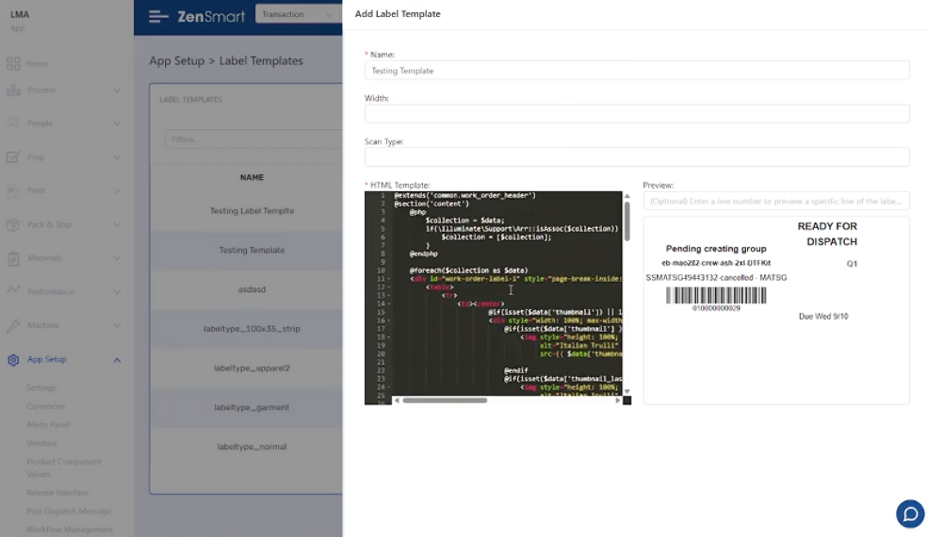Click the Scan Type input field
This screenshot has height=537, width=928.
point(637,157)
